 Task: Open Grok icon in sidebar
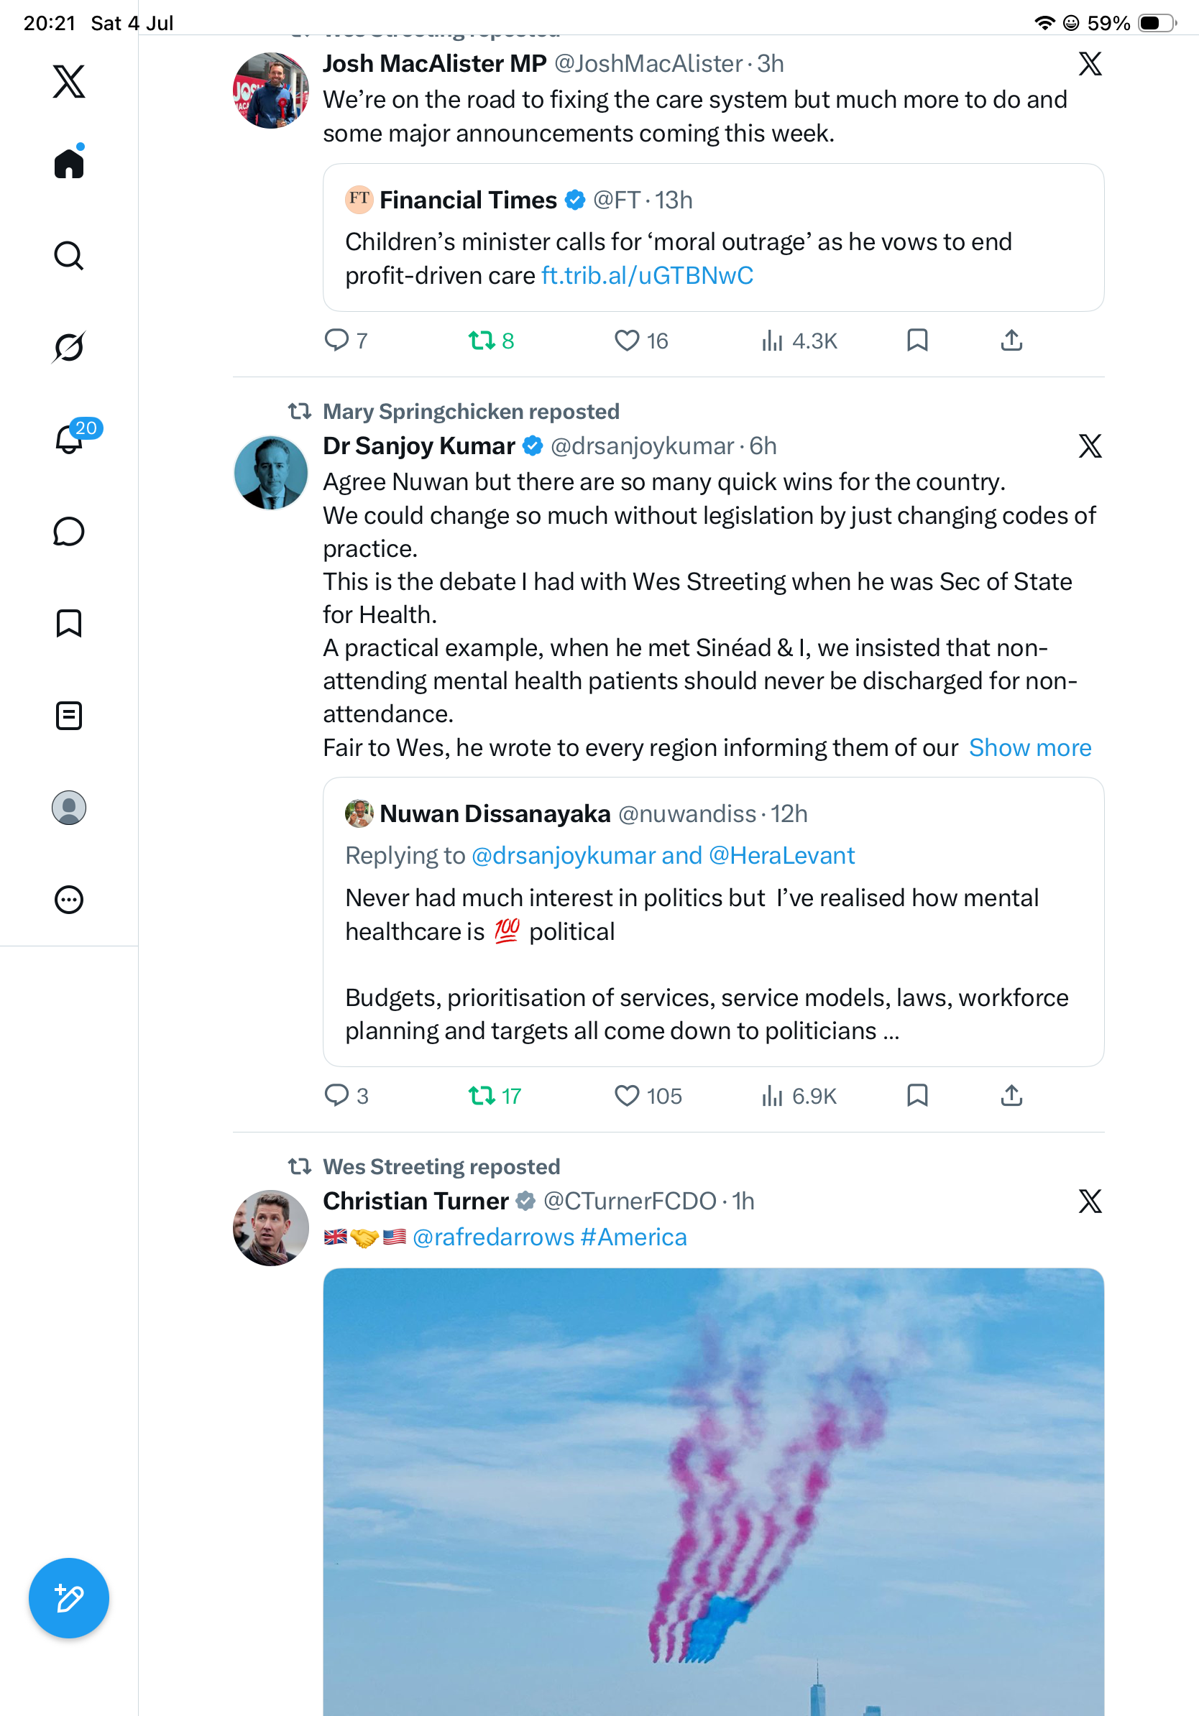tap(69, 348)
